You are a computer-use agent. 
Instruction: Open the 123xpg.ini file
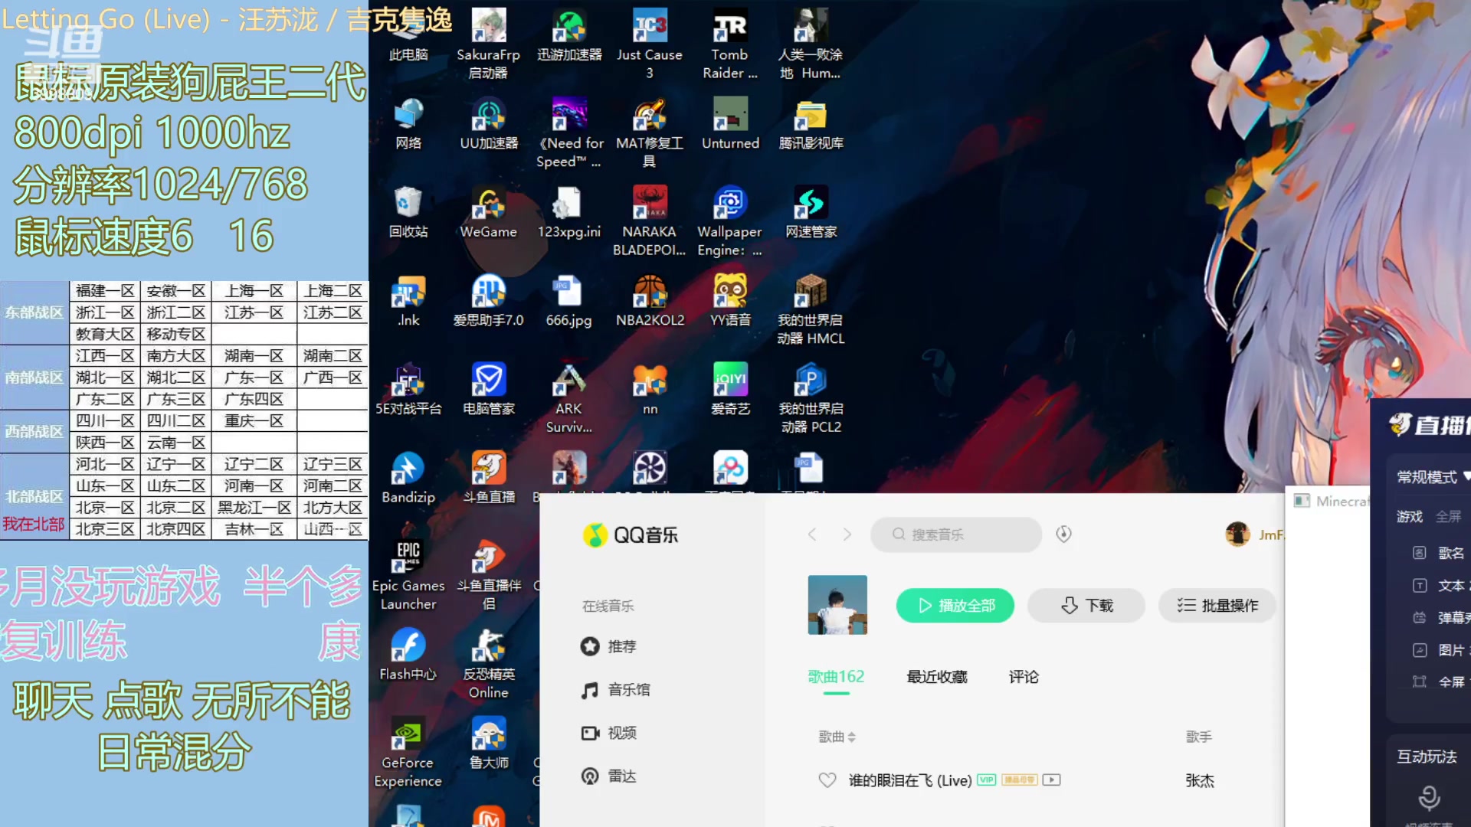tap(568, 212)
